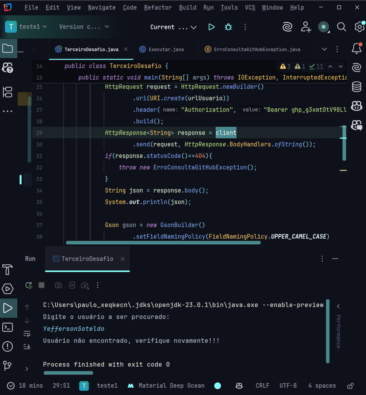Open the Tools menu
This screenshot has height=395, width=366.
click(x=229, y=8)
